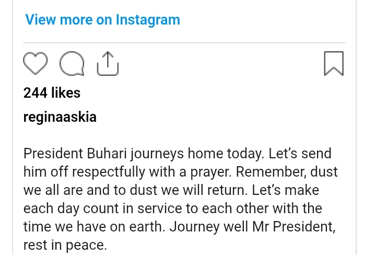Viewport: 376px width, 255px height.
Task: Open the reginaaskia profile name
Action: point(60,117)
